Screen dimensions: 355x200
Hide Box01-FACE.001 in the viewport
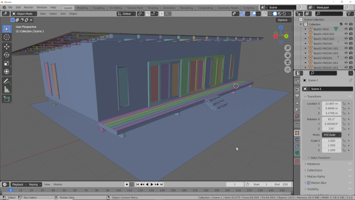point(346,34)
